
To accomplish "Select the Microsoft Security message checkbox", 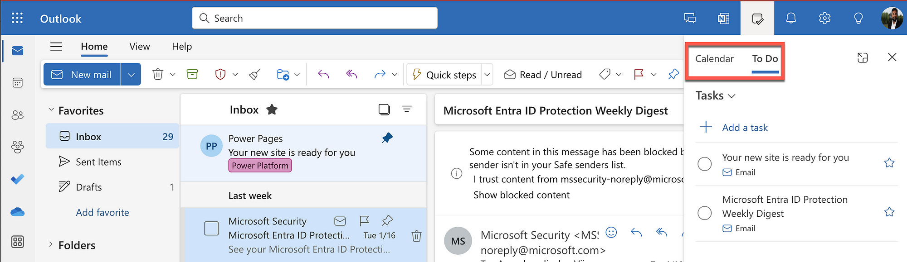I will 211,229.
